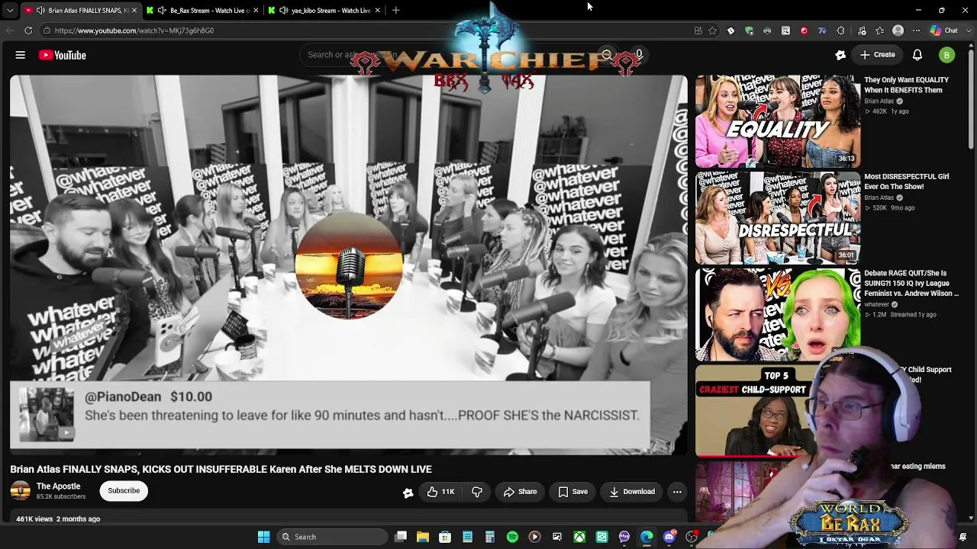Click the icon left of the like button
This screenshot has width=977, height=549.
click(408, 493)
